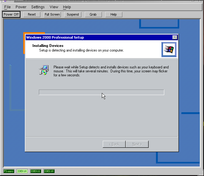Open the Help menu
Screen dimensions: 204x176
pos(67,7)
